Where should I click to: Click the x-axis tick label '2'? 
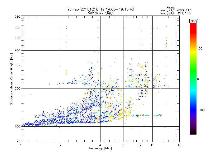tap(61, 145)
